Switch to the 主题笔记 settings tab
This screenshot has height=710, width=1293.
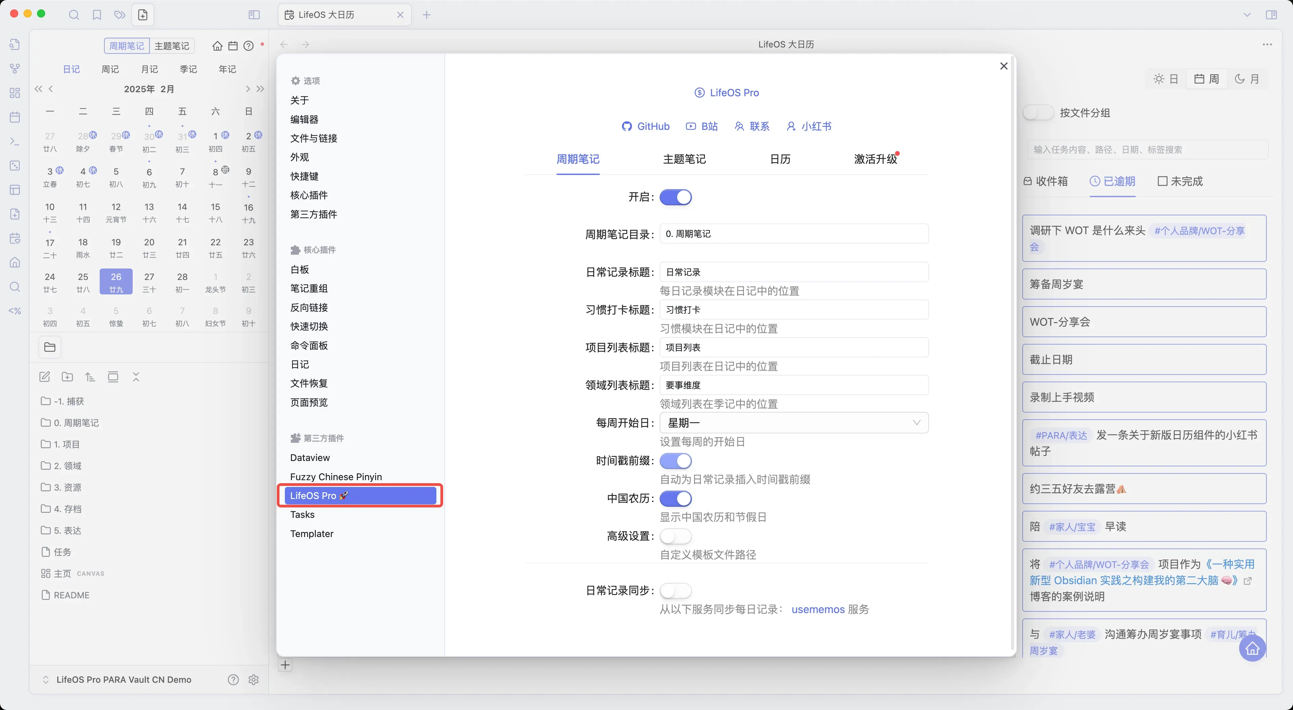(684, 159)
